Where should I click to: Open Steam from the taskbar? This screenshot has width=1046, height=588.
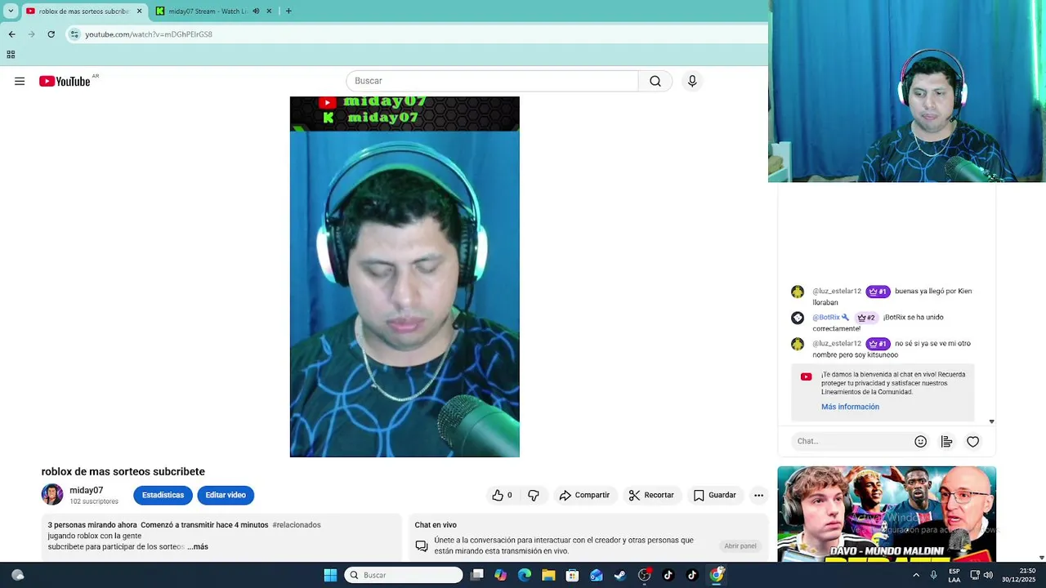[620, 575]
